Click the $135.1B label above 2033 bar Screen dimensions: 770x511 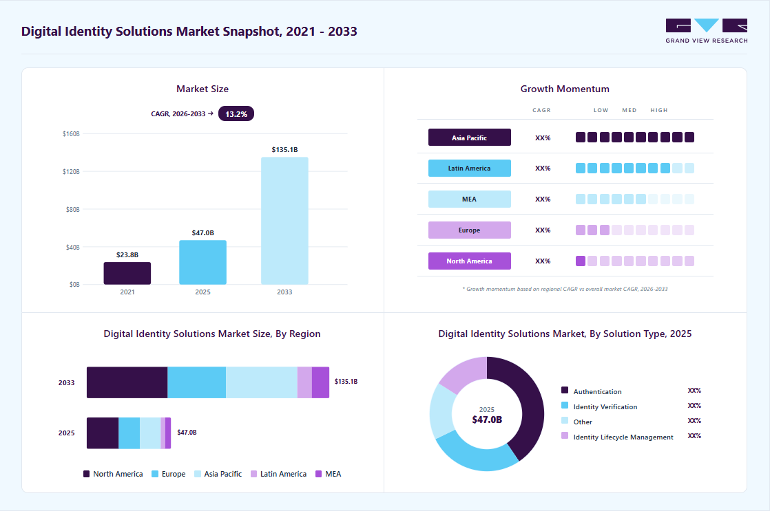point(285,149)
